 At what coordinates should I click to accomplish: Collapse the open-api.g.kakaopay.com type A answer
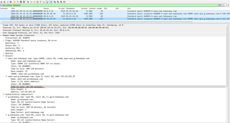tap(6, 76)
